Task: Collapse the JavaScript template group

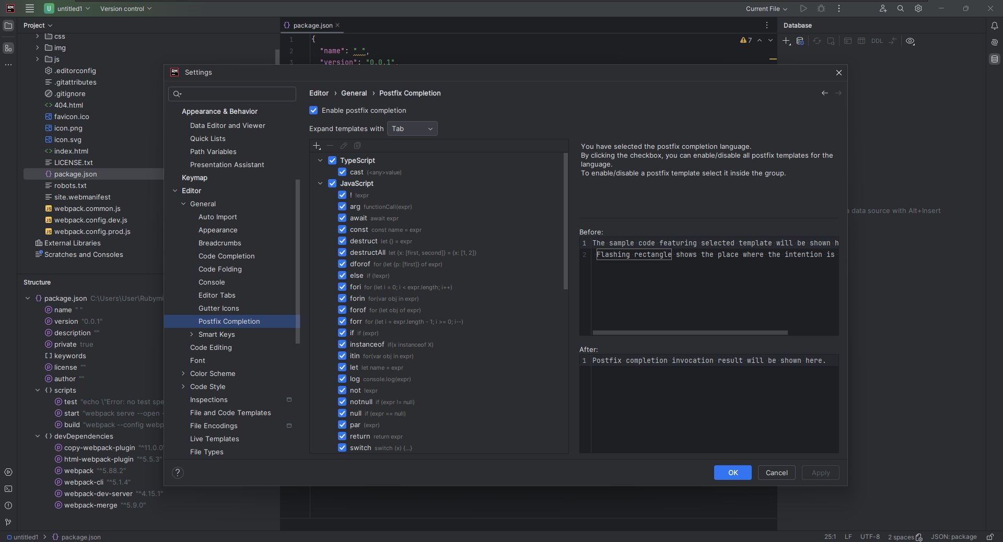Action: point(320,183)
